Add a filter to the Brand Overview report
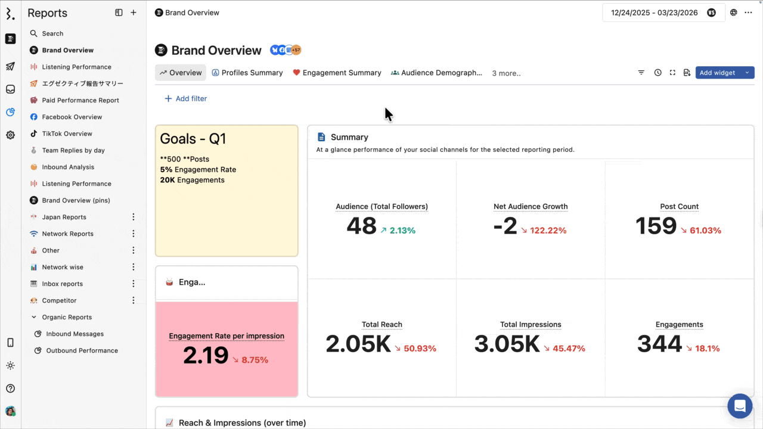The width and height of the screenshot is (763, 429). (185, 98)
